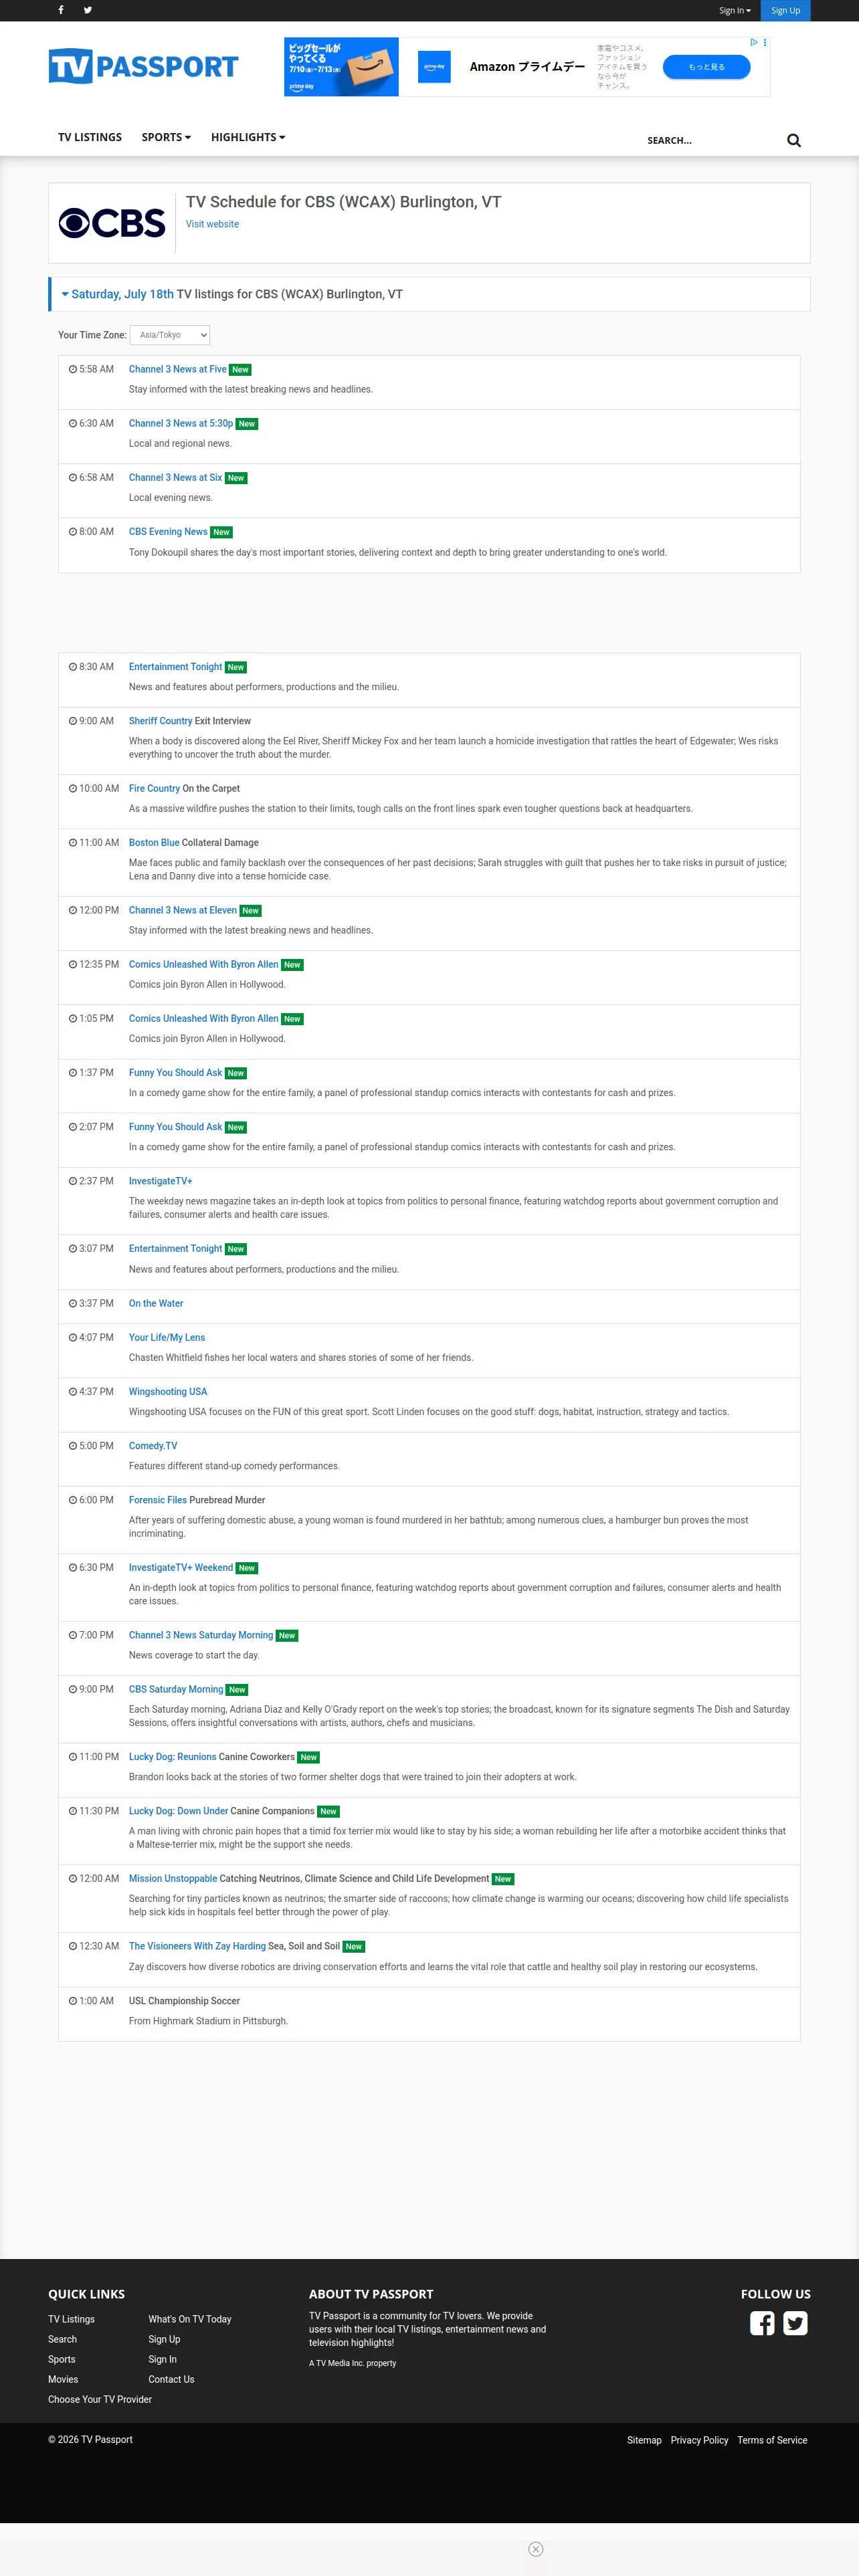Open Channel 3 News at Eleven listing
Viewport: 859px width, 2576px height.
(x=183, y=910)
